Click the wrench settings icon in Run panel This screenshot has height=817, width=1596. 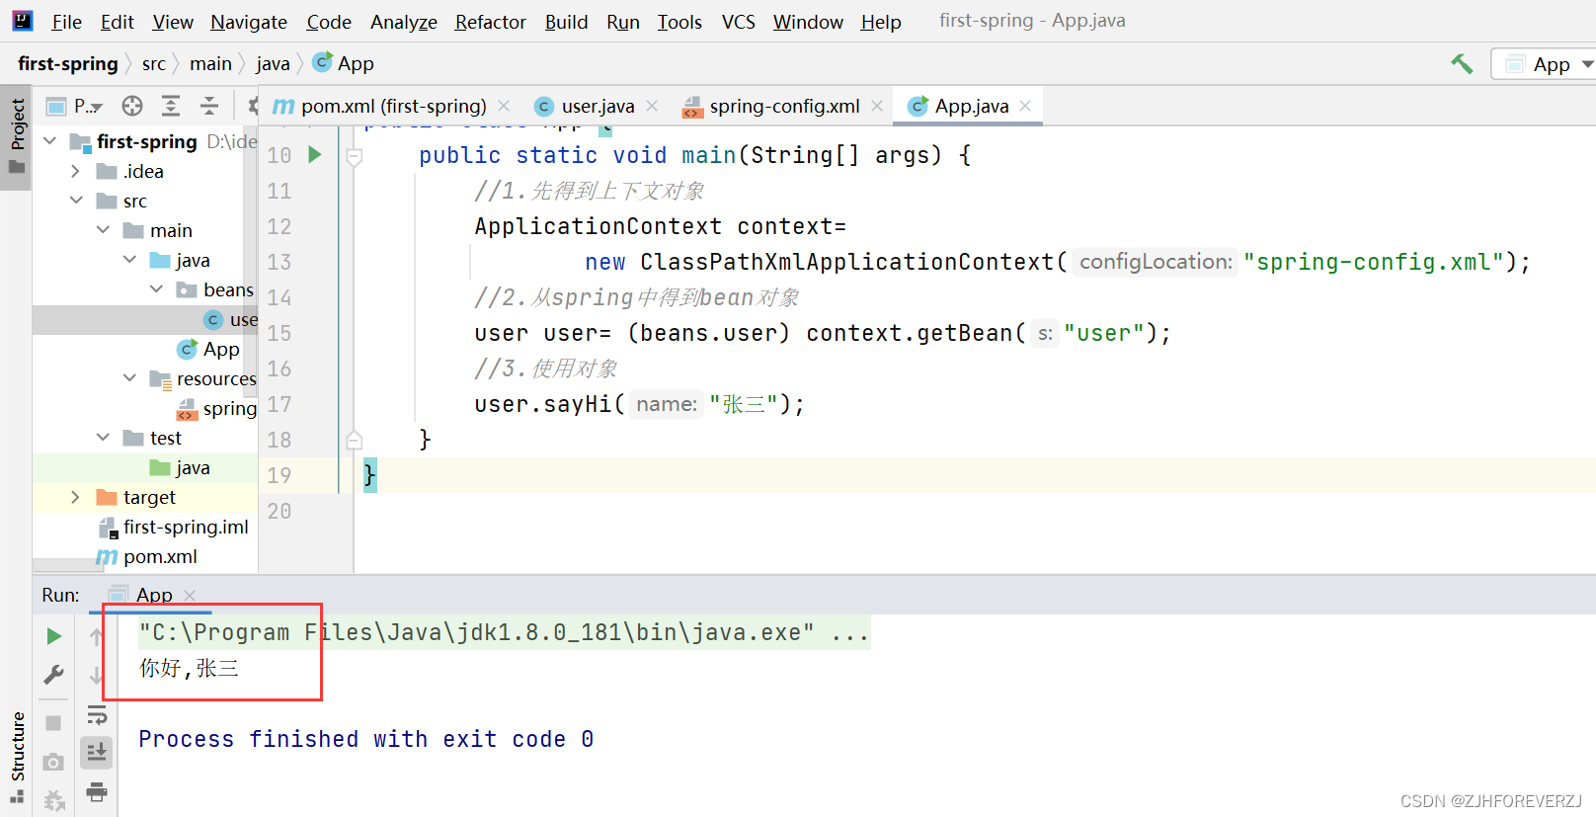click(x=54, y=675)
